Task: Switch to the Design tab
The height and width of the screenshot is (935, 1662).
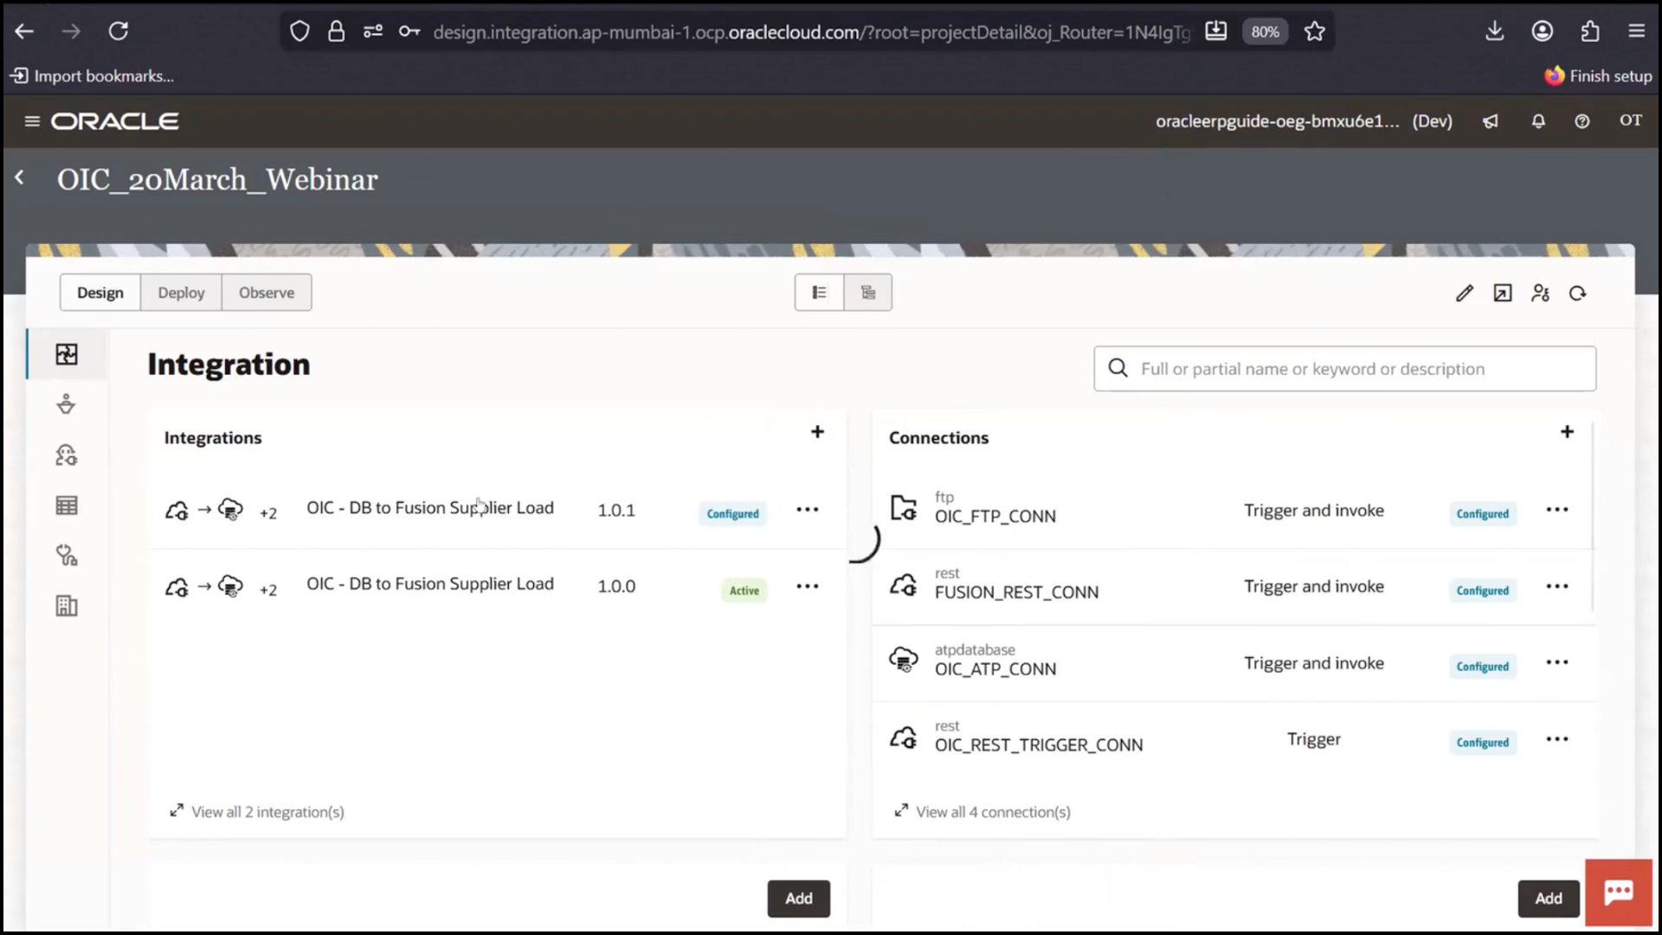Action: click(x=100, y=293)
